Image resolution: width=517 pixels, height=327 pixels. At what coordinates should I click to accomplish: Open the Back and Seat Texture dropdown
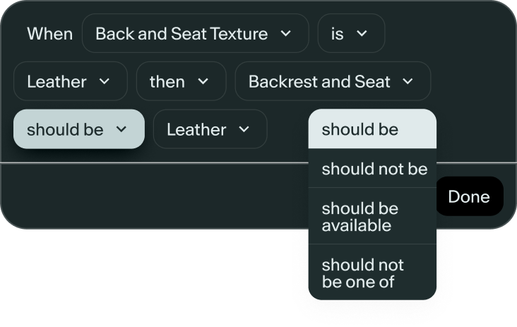click(195, 33)
